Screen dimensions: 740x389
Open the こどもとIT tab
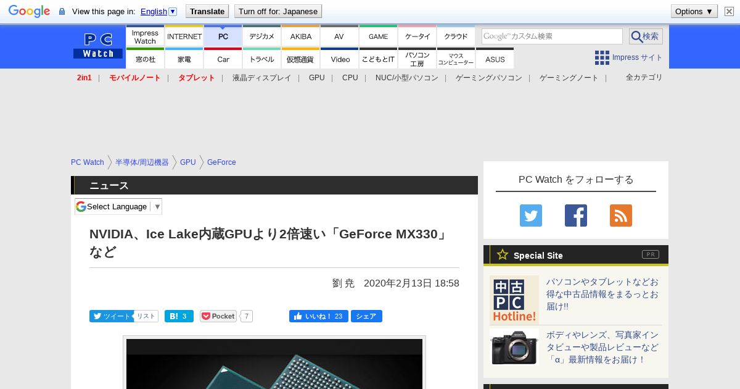tap(378, 59)
